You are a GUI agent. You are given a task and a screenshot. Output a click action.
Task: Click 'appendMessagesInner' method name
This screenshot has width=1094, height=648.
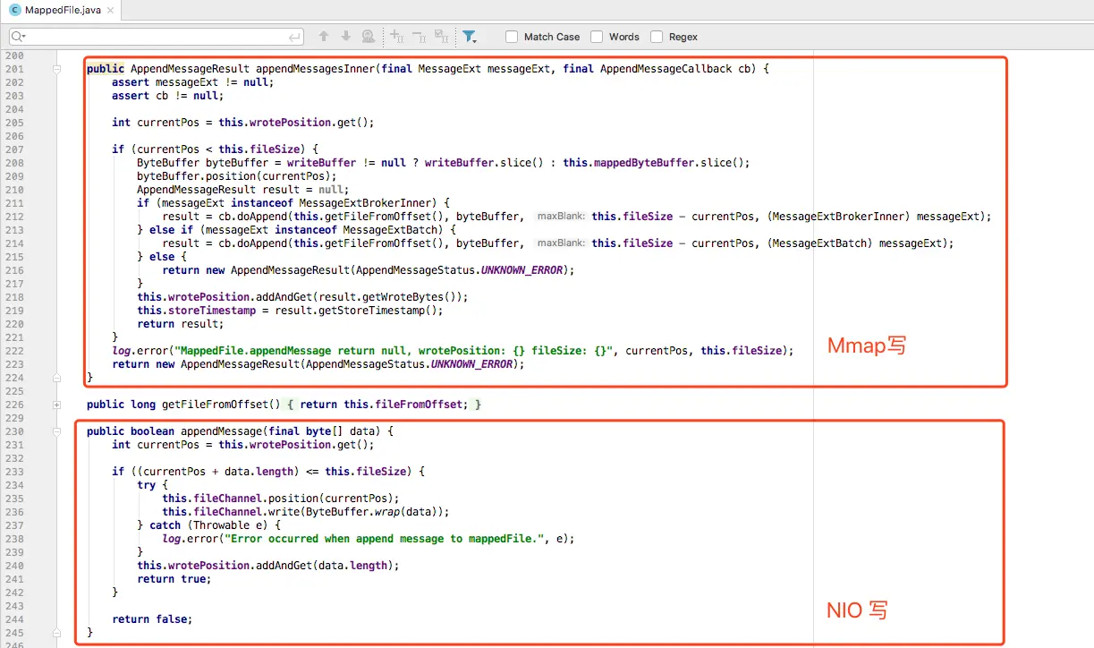(315, 69)
